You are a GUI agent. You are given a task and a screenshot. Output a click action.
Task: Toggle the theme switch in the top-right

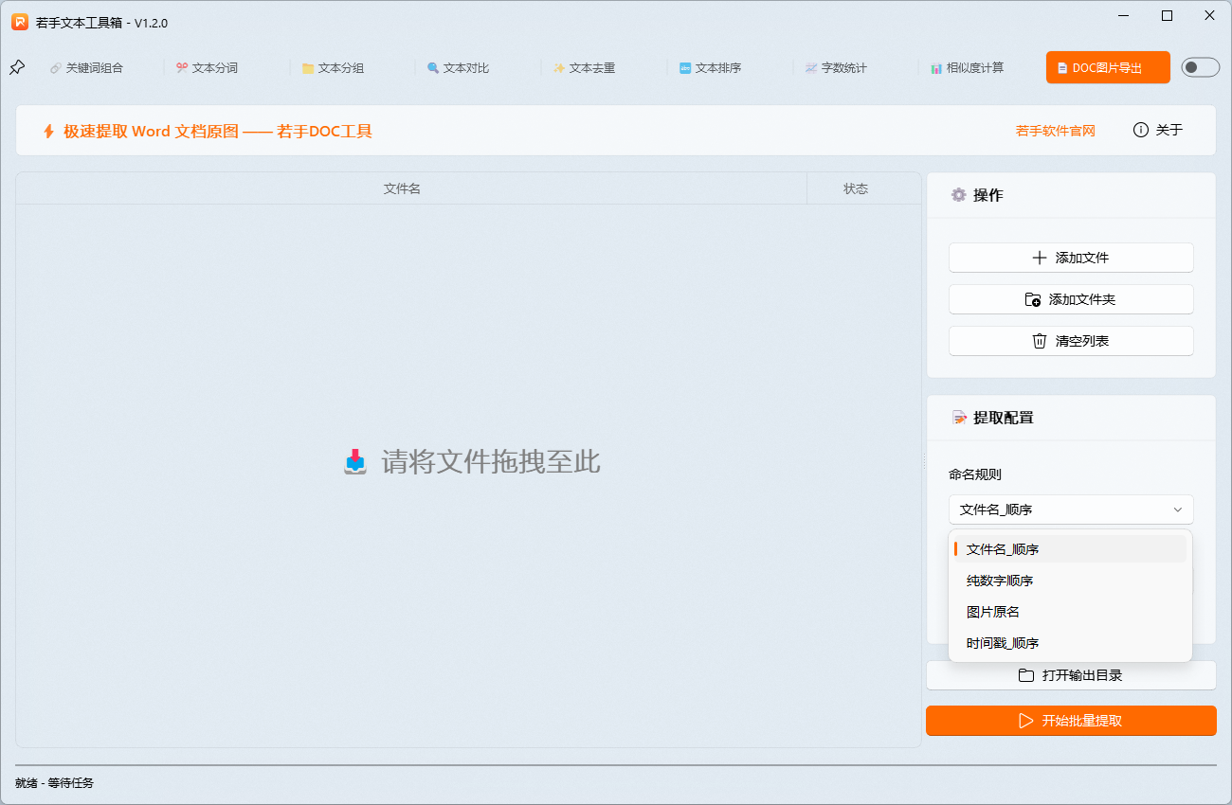1200,67
